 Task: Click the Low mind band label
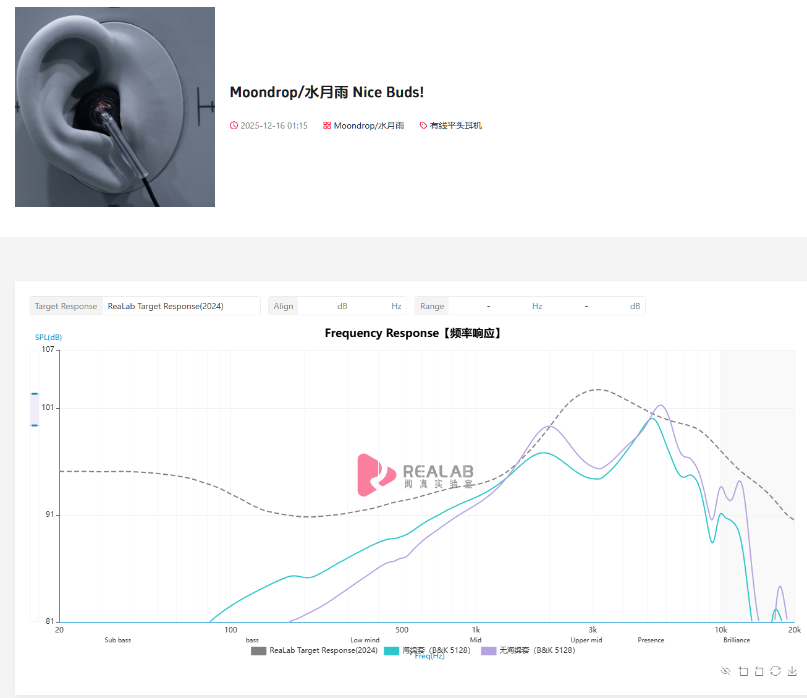(x=365, y=641)
